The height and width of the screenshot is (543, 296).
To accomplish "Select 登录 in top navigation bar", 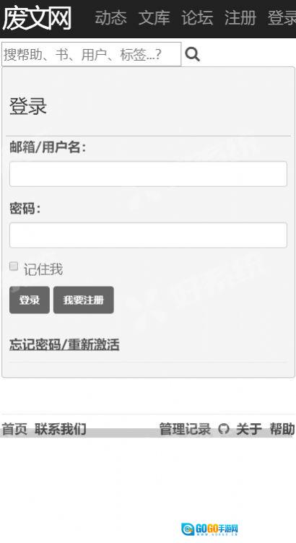I will (x=282, y=17).
